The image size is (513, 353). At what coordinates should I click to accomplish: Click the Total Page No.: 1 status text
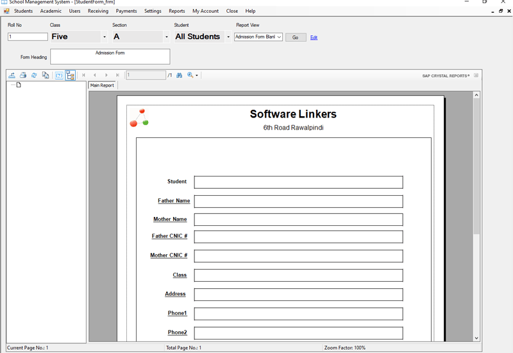pyautogui.click(x=183, y=348)
